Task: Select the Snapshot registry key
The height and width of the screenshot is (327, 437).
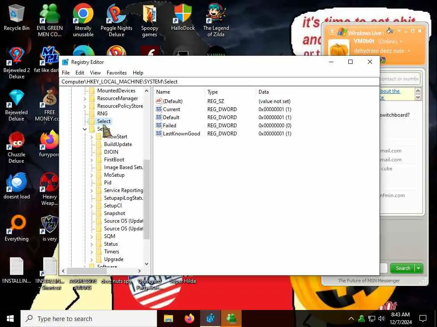Action: click(x=114, y=213)
